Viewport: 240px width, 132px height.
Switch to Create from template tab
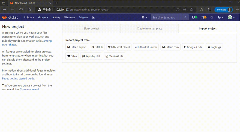click(x=149, y=29)
